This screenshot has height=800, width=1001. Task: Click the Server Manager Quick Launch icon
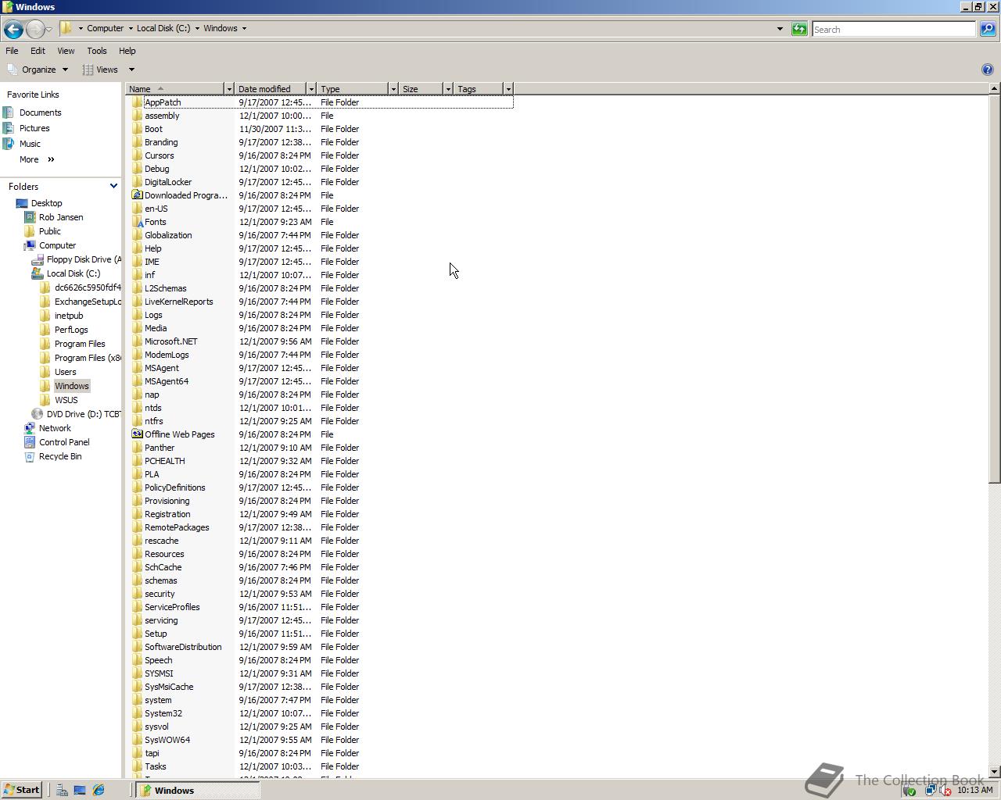tap(62, 790)
